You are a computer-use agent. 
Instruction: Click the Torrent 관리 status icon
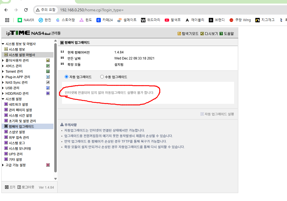point(48,71)
